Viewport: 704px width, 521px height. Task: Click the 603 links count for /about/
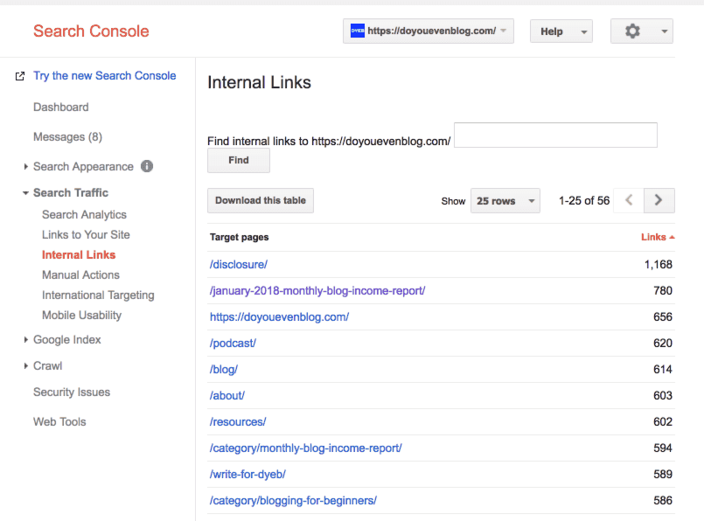click(663, 395)
